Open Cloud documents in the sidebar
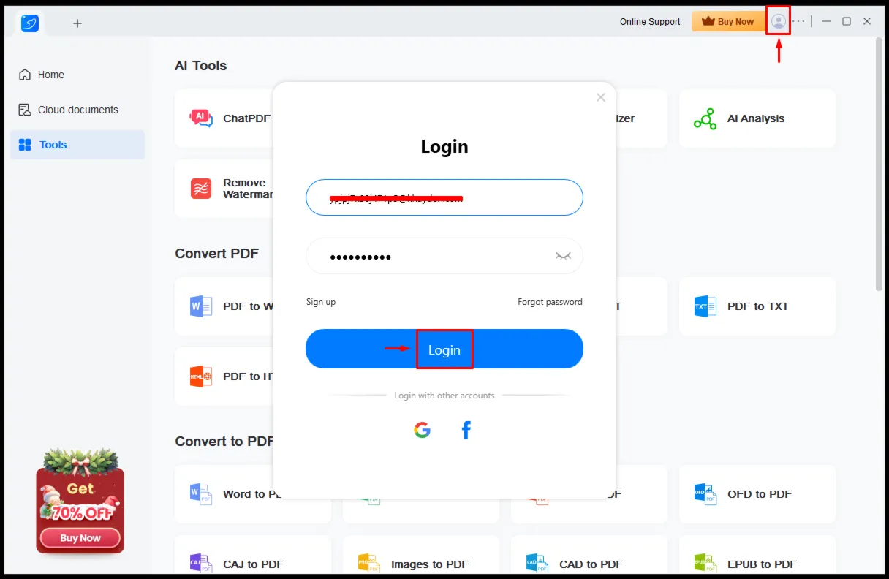Image resolution: width=889 pixels, height=579 pixels. [x=77, y=110]
